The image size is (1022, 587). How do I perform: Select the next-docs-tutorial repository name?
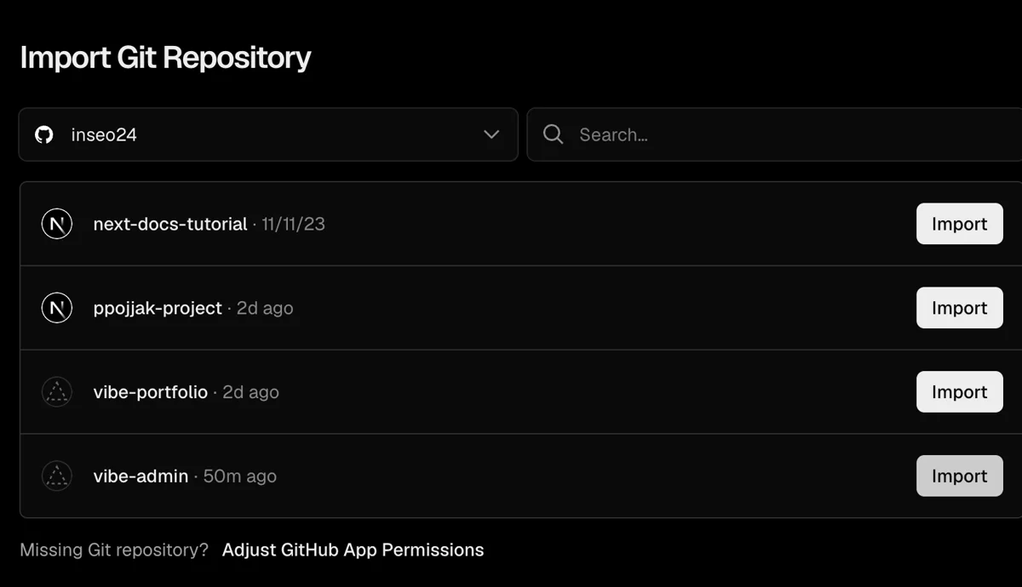(170, 224)
